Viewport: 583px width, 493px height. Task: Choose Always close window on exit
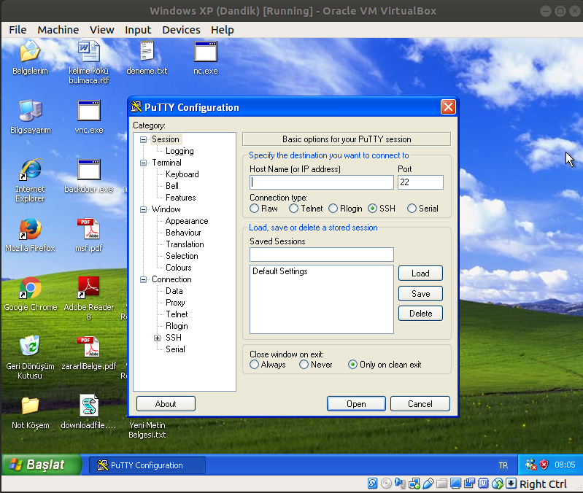(268, 365)
